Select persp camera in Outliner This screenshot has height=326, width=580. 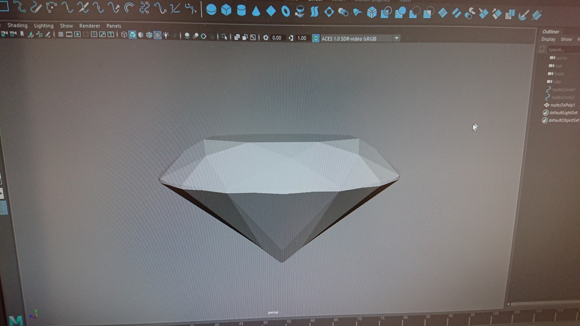[561, 58]
